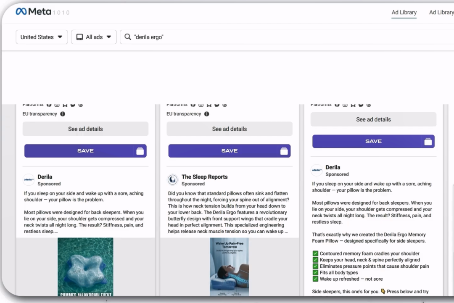The width and height of the screenshot is (454, 303).
Task: Click Derila avatar in the teal-pillow ad
Action: 29,180
